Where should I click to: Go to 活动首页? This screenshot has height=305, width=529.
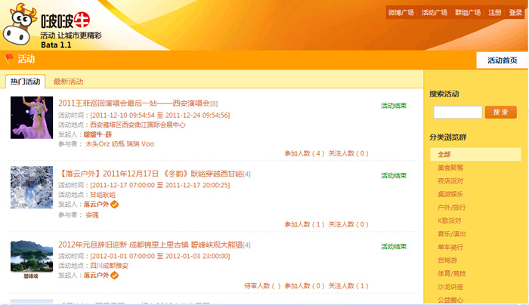(x=503, y=60)
